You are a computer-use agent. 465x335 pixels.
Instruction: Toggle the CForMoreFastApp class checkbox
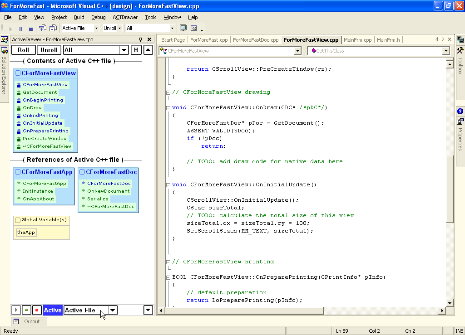[x=18, y=172]
